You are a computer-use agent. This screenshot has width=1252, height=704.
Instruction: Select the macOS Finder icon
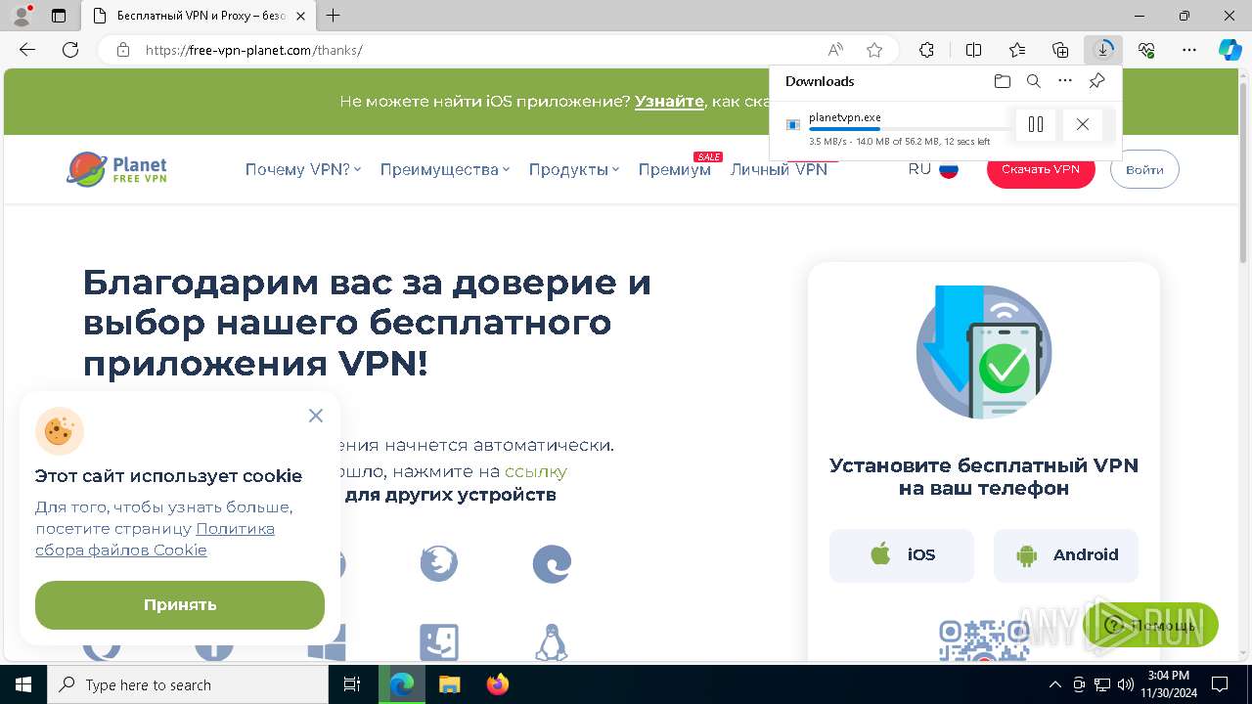(x=439, y=642)
